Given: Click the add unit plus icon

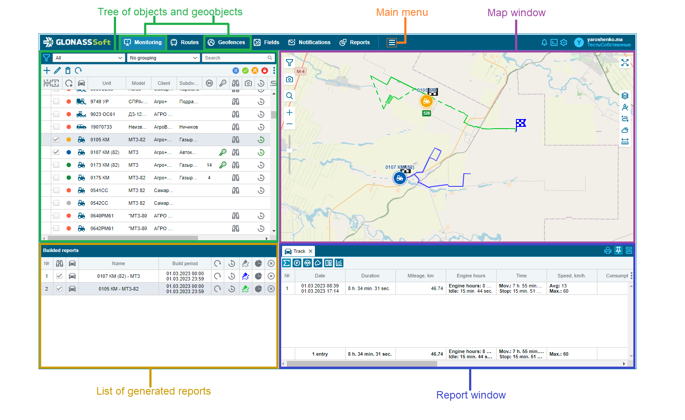Looking at the screenshot, I should 47,70.
